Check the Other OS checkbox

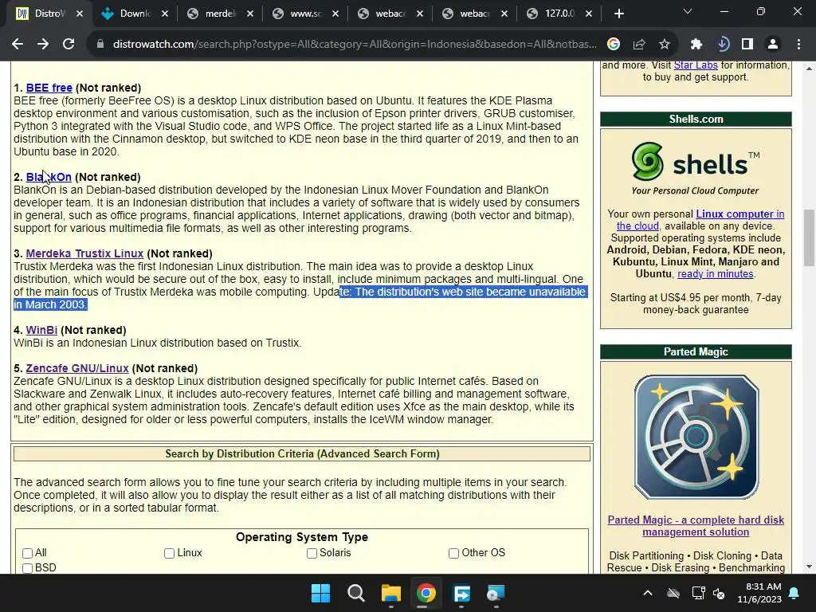[x=453, y=553]
